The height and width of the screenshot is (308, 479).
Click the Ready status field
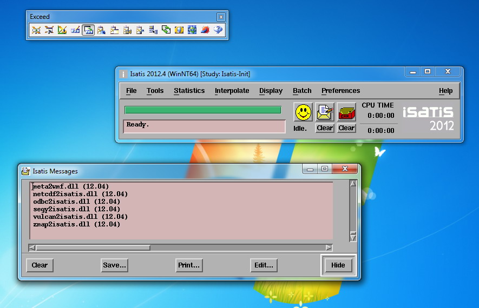point(205,126)
